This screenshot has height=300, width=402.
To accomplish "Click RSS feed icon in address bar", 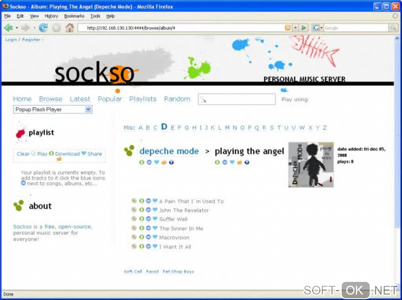I will tap(288, 28).
